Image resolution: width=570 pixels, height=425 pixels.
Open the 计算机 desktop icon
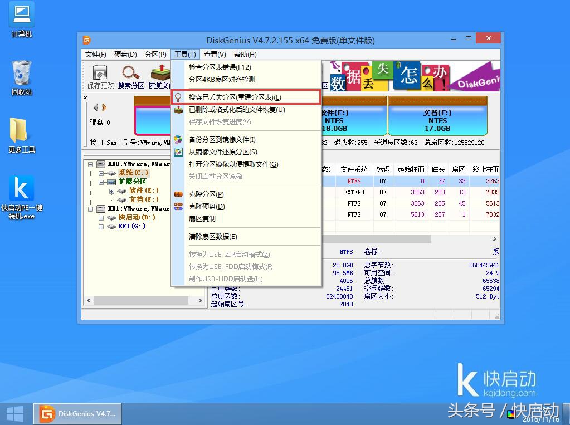tap(21, 18)
